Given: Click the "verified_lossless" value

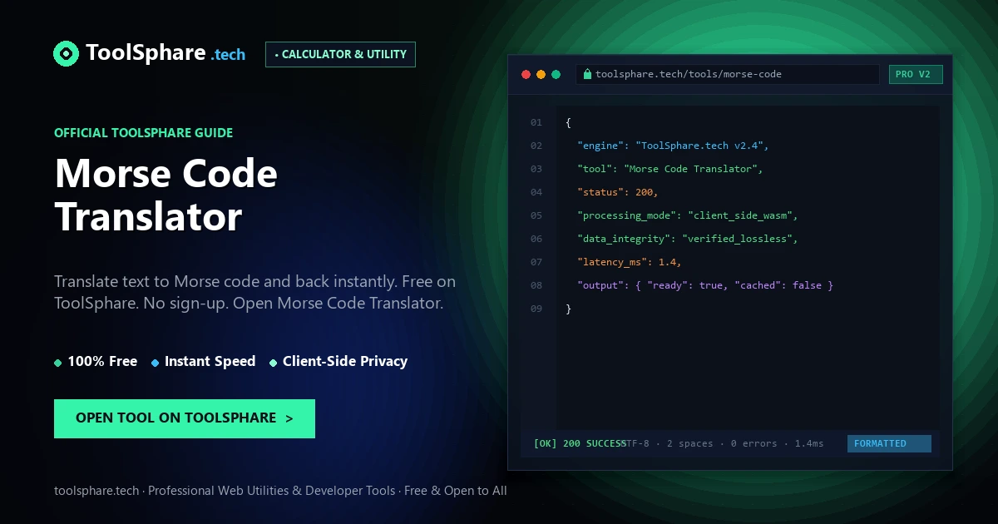Looking at the screenshot, I should point(739,239).
